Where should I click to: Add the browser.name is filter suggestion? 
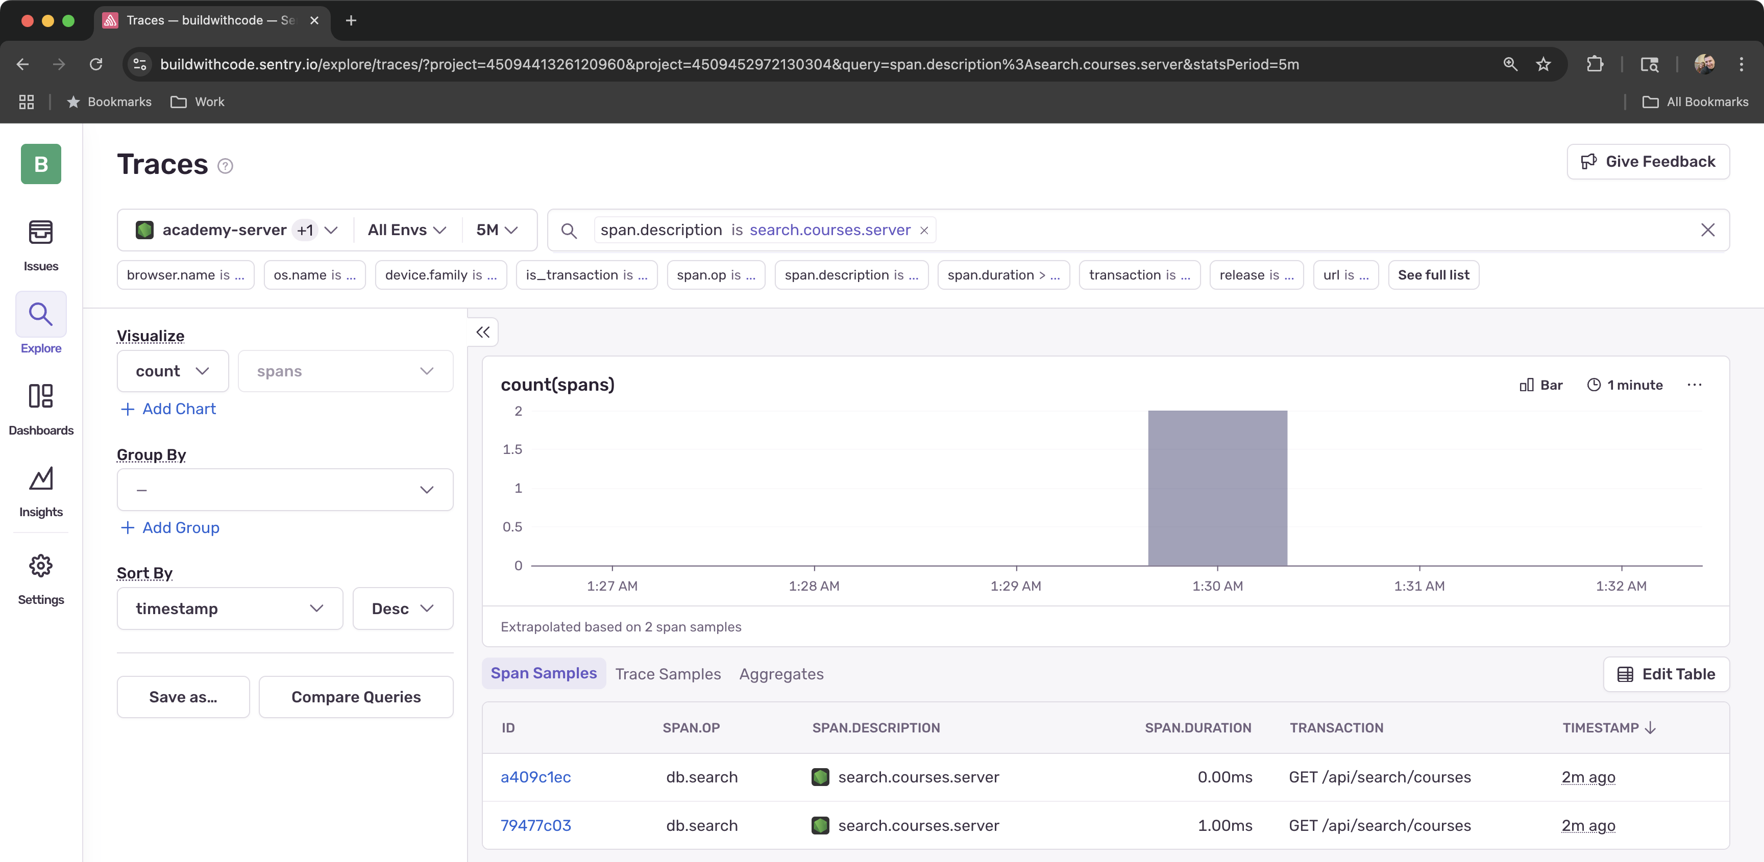coord(185,275)
